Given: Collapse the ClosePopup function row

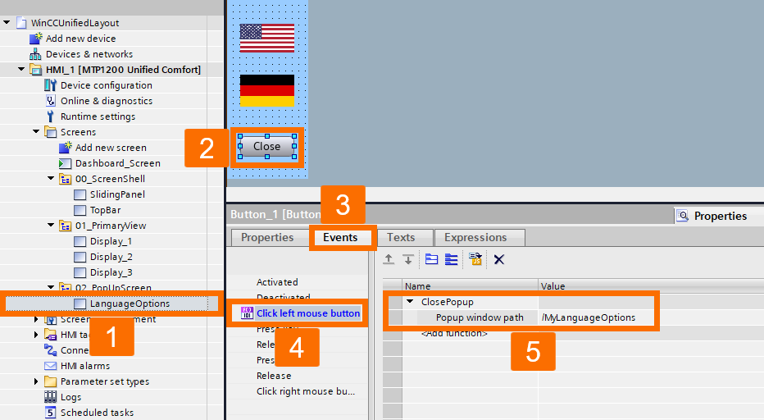Looking at the screenshot, I should 410,301.
